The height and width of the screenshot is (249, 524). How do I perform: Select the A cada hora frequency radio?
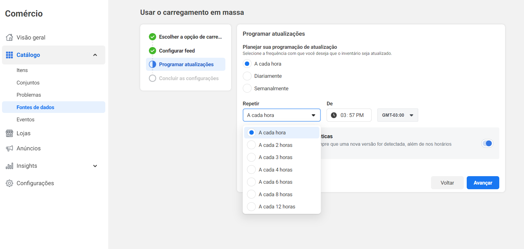tap(247, 64)
